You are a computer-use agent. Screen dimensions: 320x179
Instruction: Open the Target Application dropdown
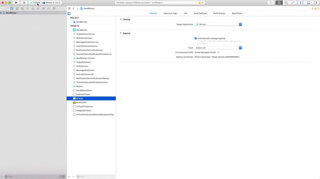218,24
